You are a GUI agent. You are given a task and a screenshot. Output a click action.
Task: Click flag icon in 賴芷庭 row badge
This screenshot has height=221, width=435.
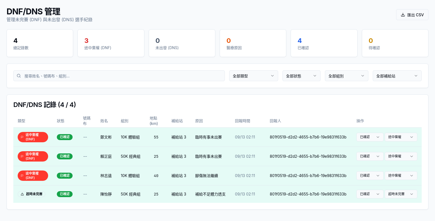tap(22, 156)
